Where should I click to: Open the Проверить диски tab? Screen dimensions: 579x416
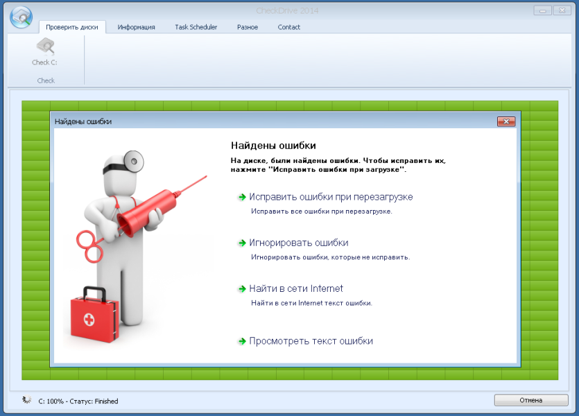[x=72, y=27]
